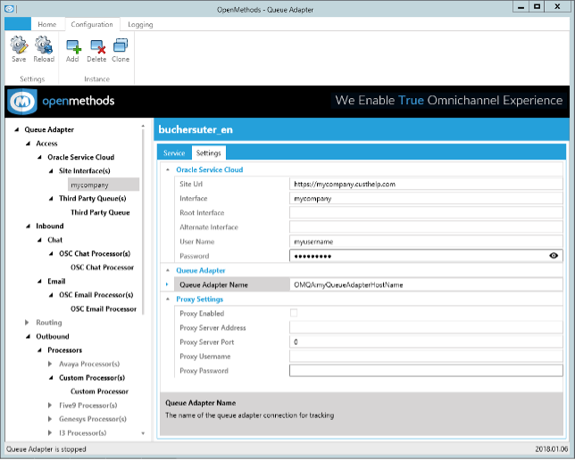This screenshot has width=575, height=460.
Task: Select the Third Party Queue item
Action: click(x=100, y=212)
